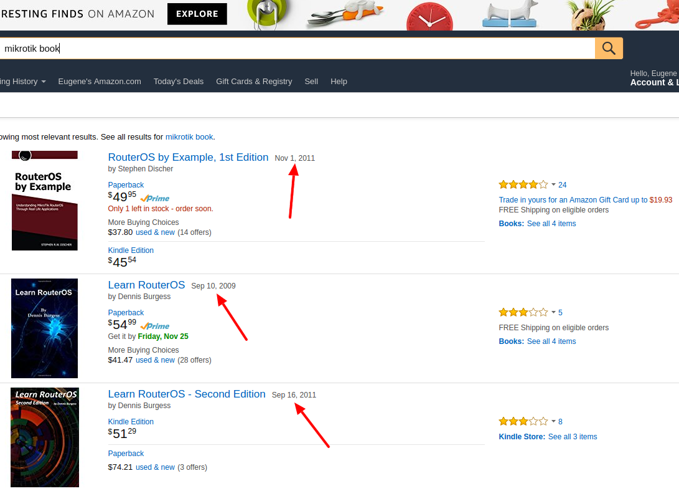Open Today's Deals in navigation bar

pos(179,82)
